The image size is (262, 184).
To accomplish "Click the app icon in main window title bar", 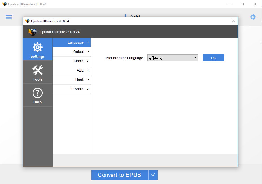I will (5, 4).
